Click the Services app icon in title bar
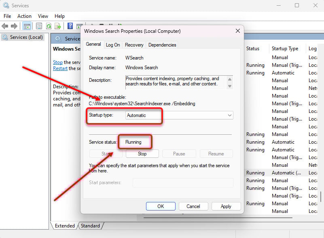 [x=6, y=5]
